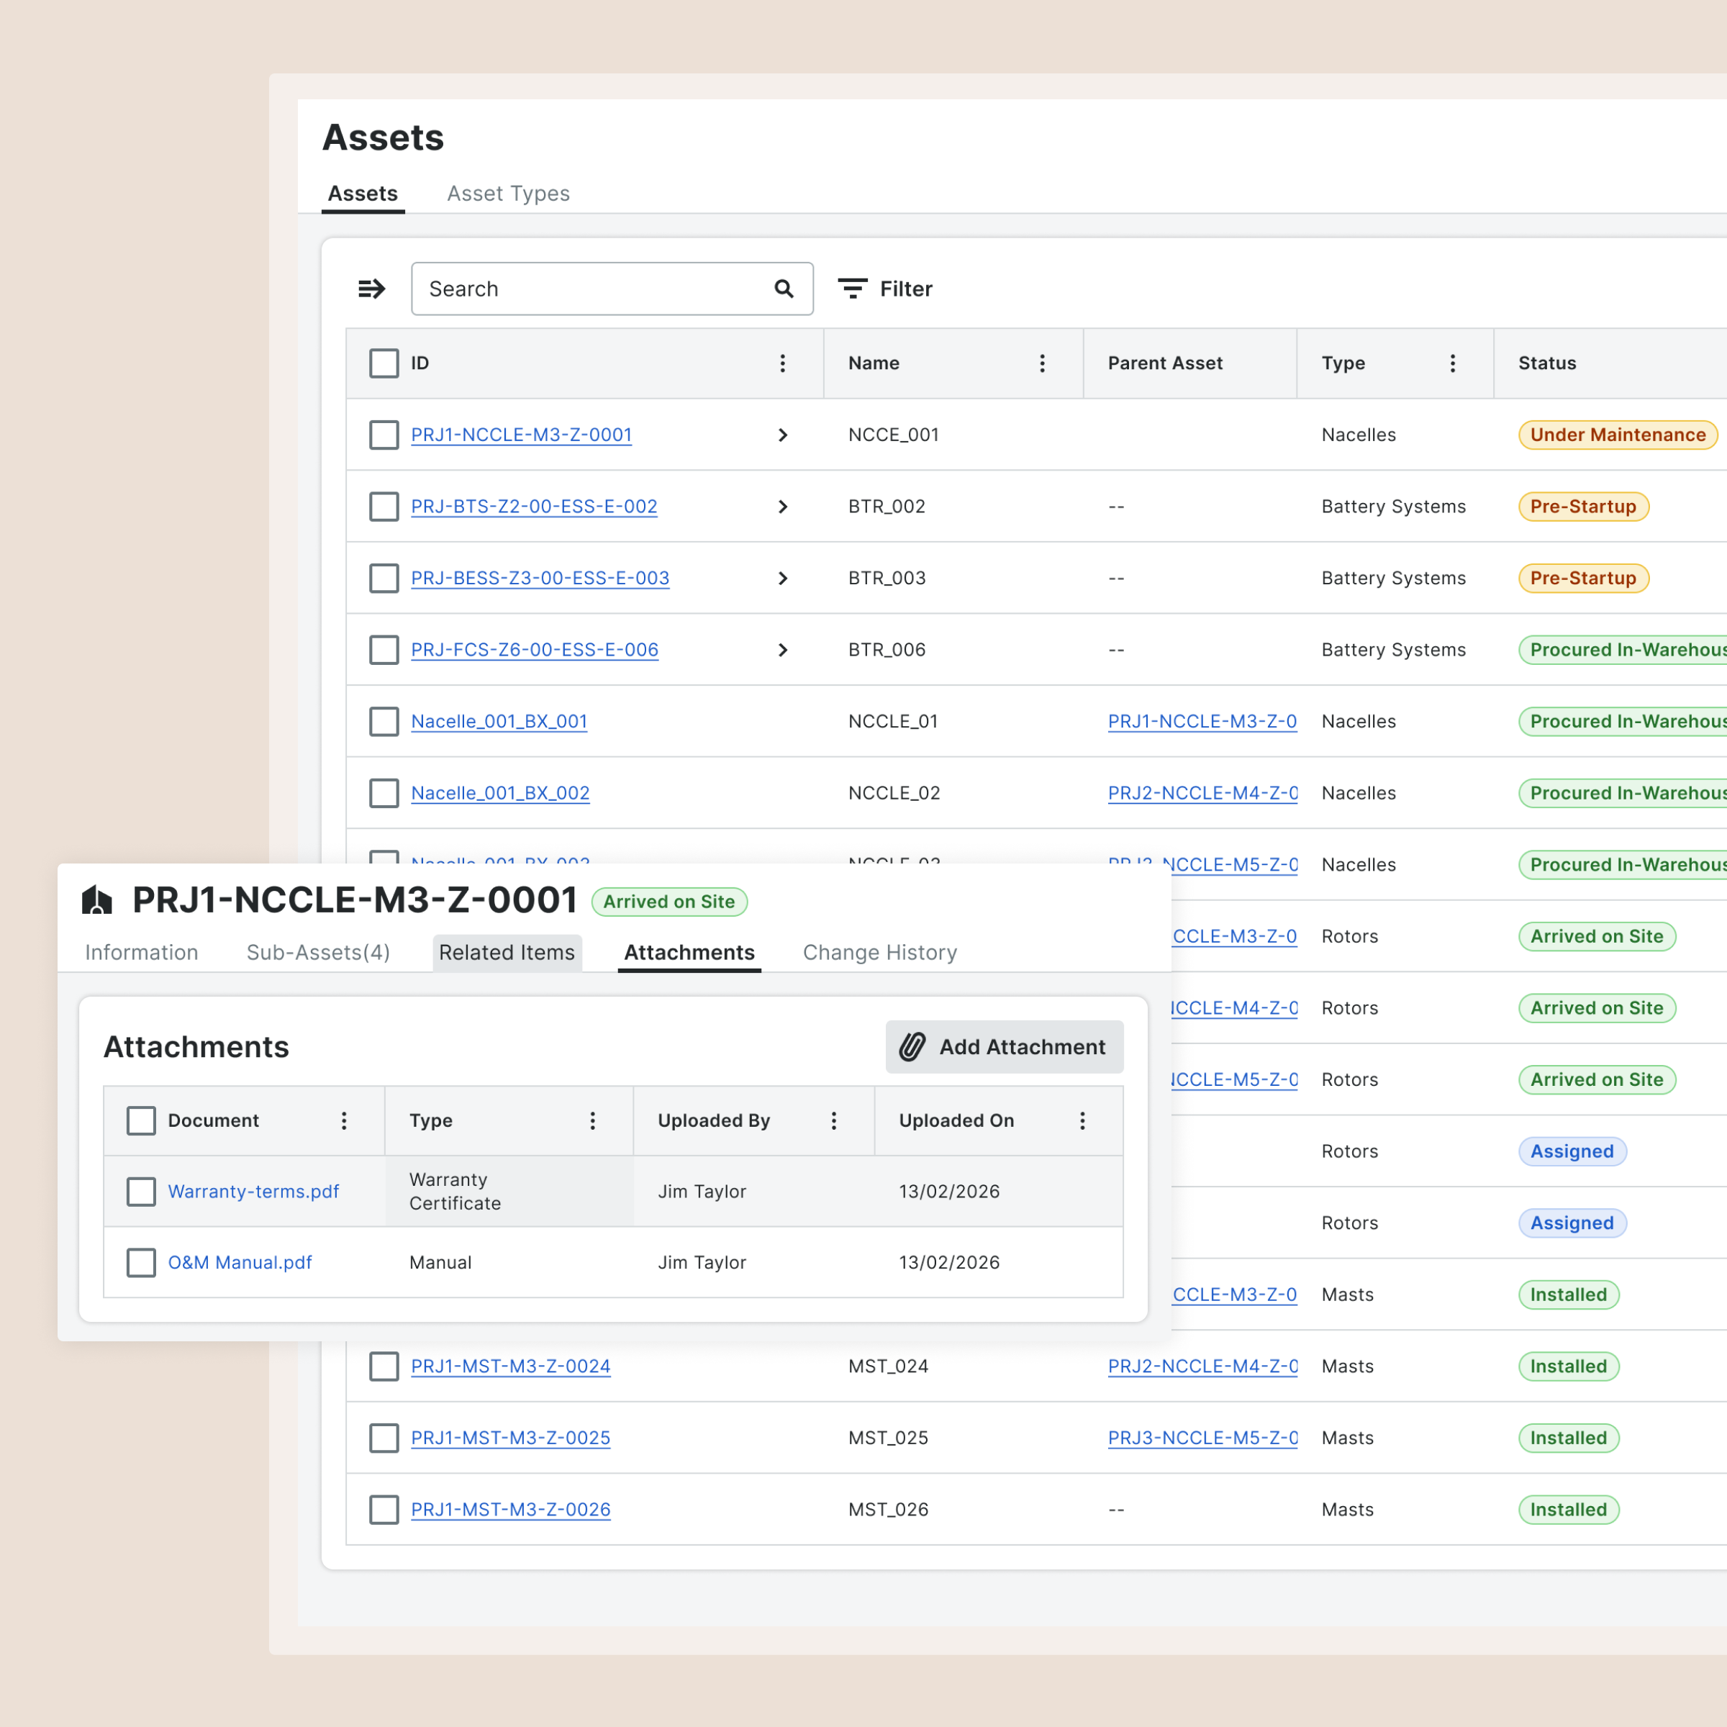This screenshot has height=1727, width=1727.
Task: Click the Pre-Startup badge in BTR_002 row
Action: (1583, 507)
